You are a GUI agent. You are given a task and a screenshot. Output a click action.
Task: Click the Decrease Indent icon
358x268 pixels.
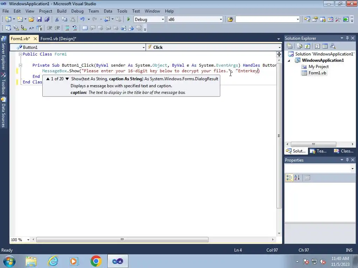coord(49,28)
